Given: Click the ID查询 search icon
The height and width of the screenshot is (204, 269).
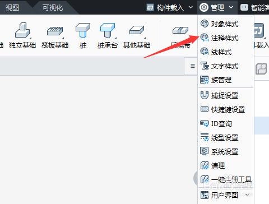Looking at the screenshot, I should 205,123.
